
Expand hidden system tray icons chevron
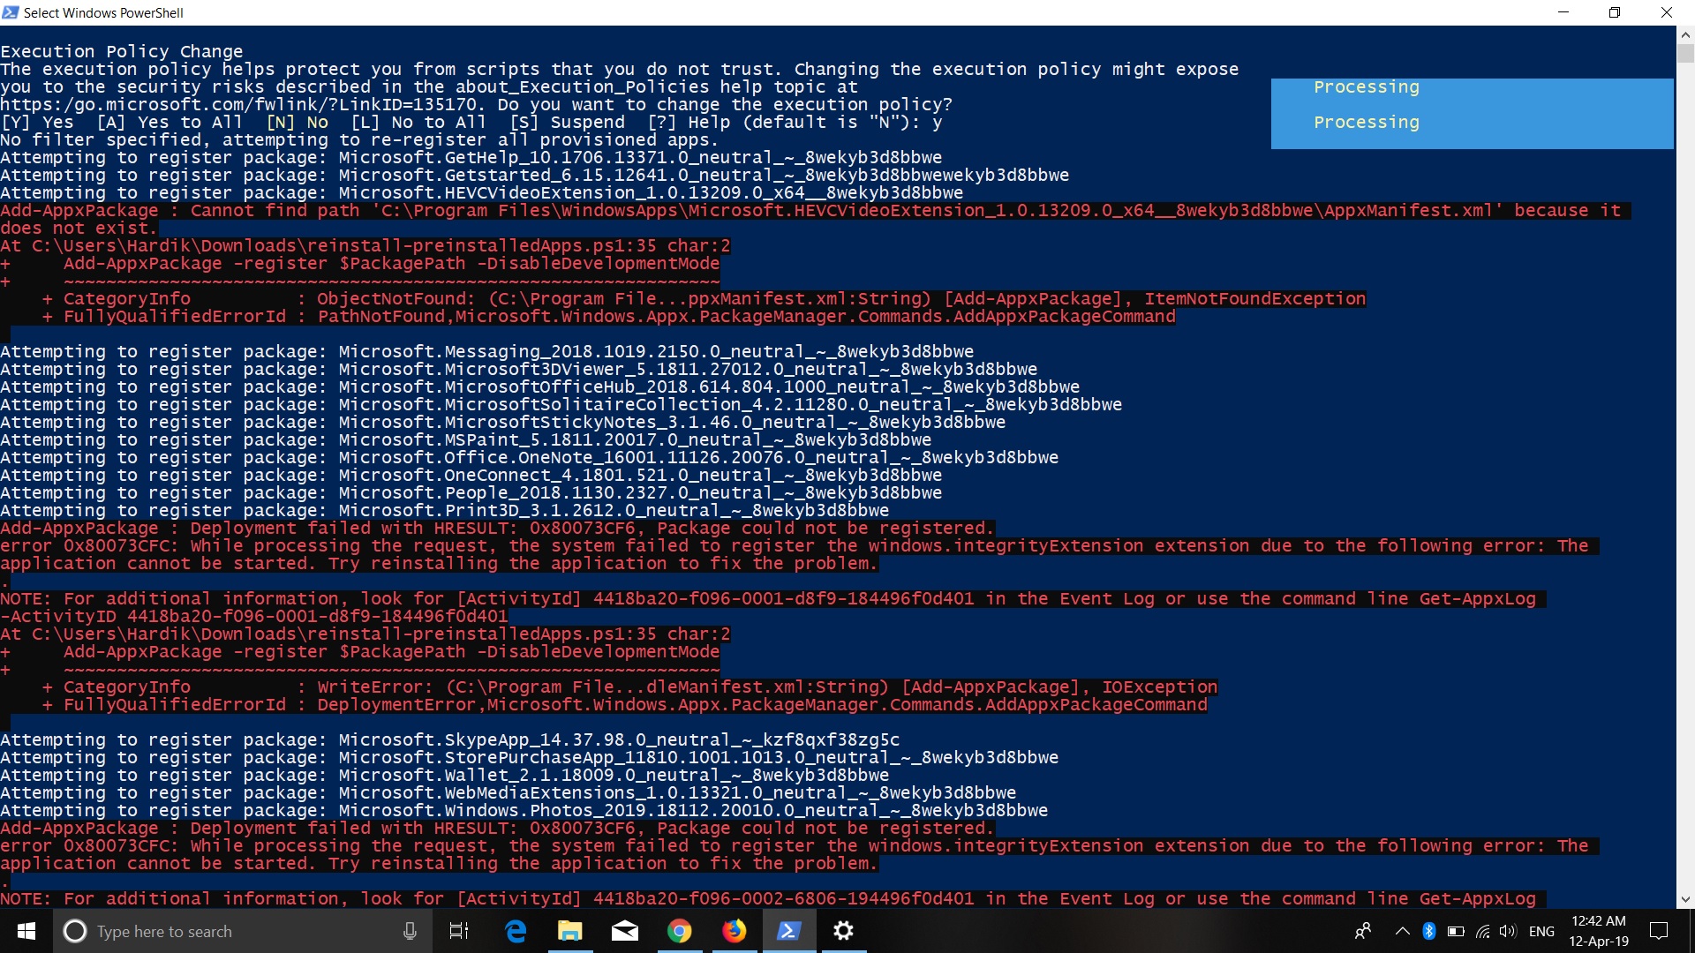[x=1402, y=931]
